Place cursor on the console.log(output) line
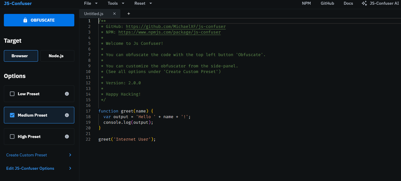401x181 pixels. [128, 122]
